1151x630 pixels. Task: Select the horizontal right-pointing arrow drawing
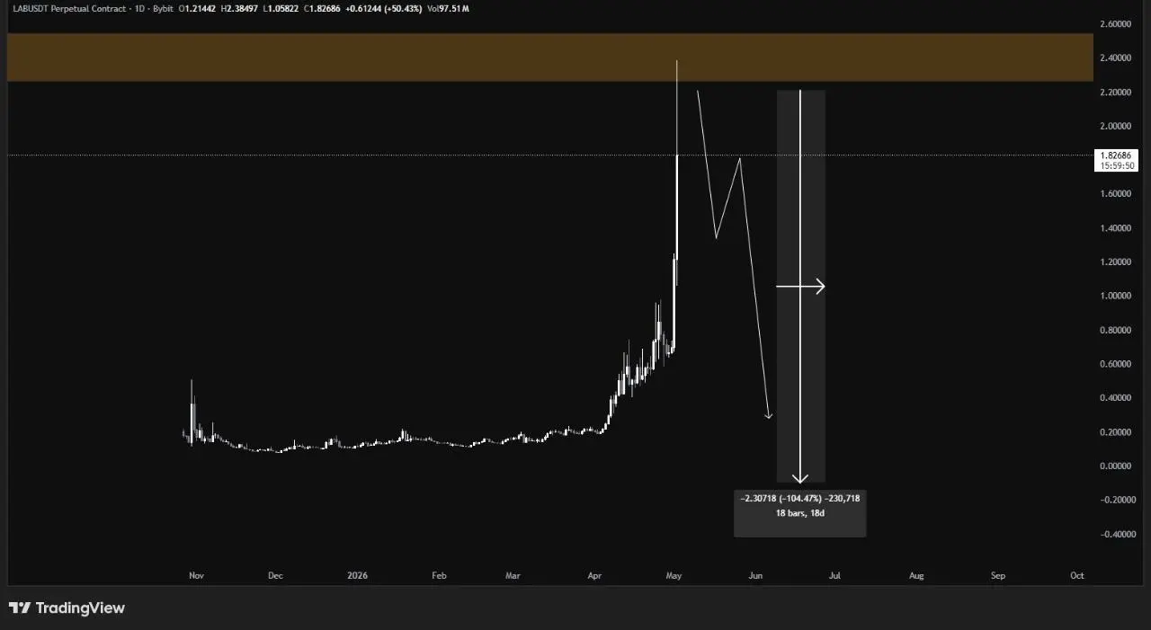800,287
